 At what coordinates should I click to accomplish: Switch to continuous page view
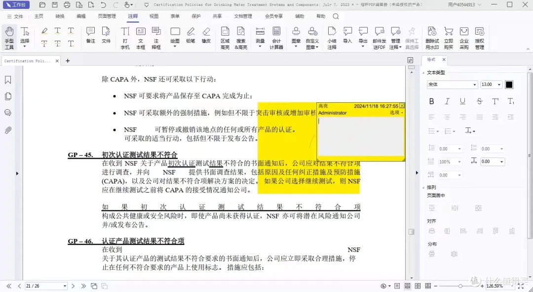click(407, 286)
